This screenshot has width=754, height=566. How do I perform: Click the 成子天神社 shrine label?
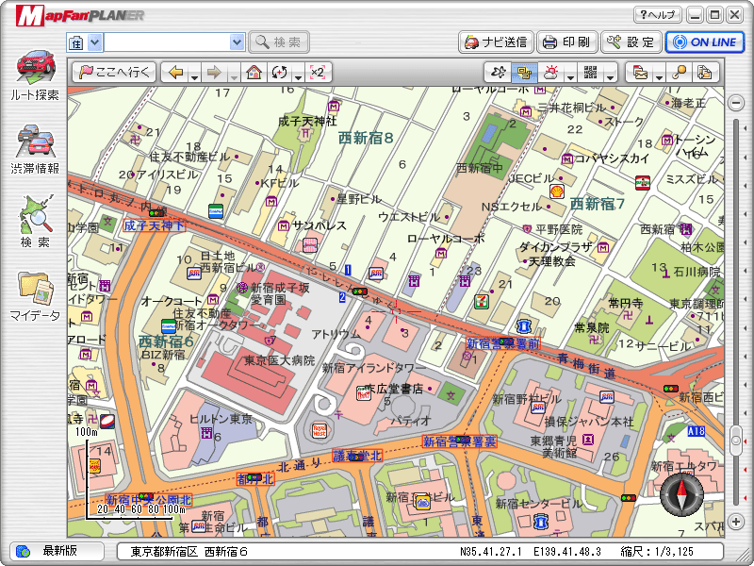[308, 122]
